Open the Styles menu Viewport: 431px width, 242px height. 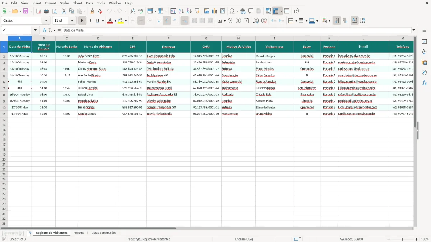65,3
